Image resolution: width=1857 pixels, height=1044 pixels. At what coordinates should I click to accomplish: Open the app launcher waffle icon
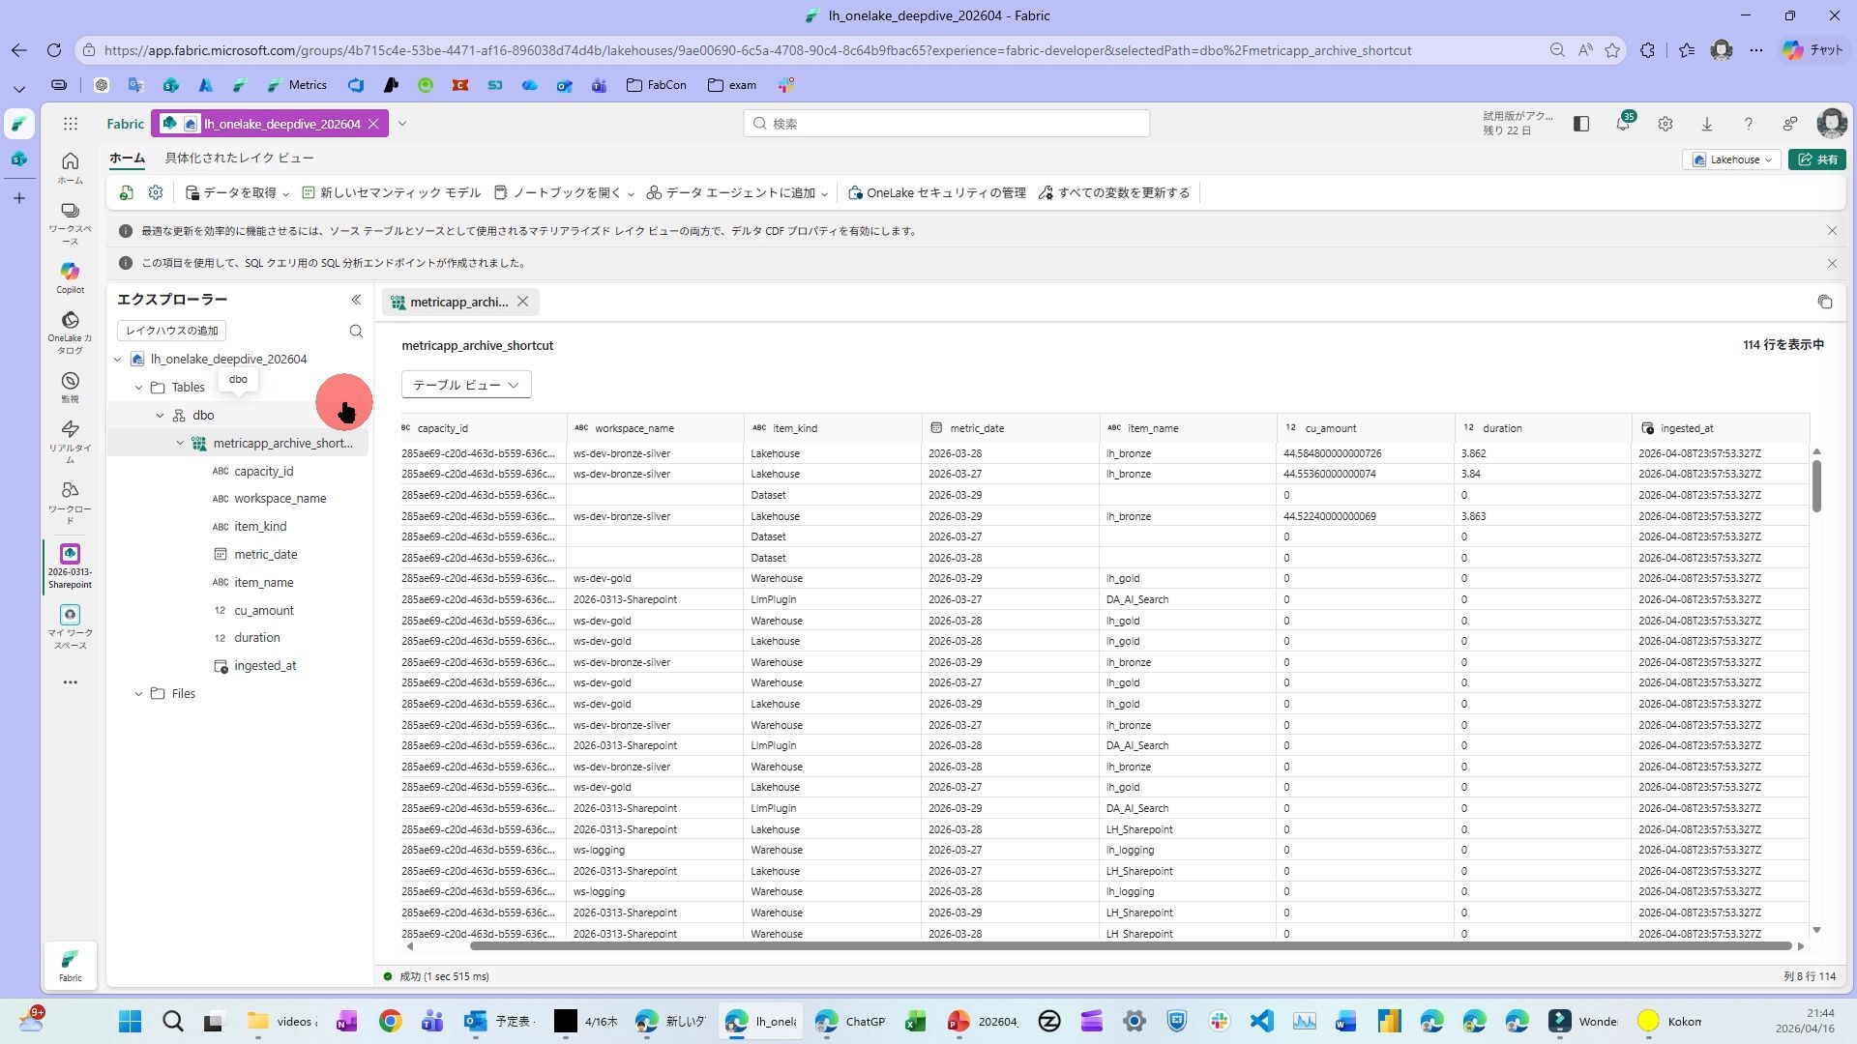[71, 124]
